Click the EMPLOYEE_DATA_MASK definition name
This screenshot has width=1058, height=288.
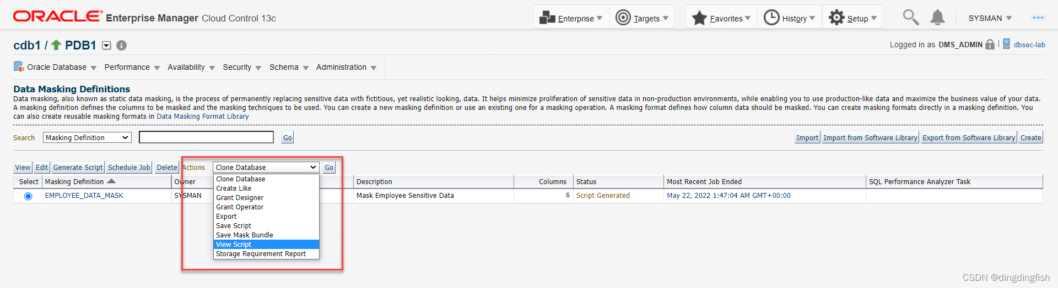point(84,196)
